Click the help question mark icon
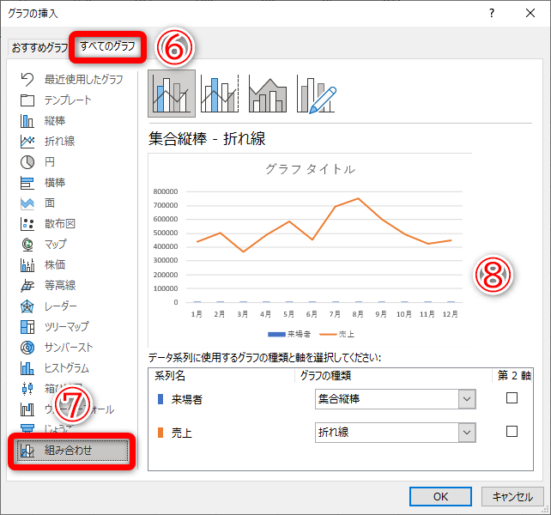Screen dimensions: 551x515 click(492, 14)
